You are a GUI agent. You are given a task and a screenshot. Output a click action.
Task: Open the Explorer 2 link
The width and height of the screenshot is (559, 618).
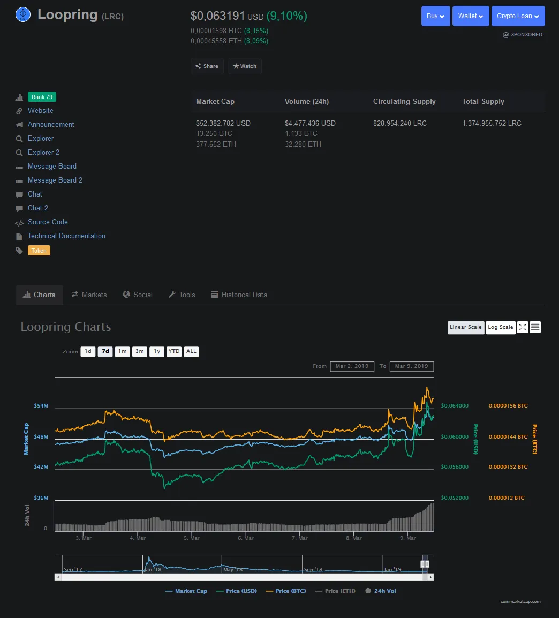click(x=43, y=153)
